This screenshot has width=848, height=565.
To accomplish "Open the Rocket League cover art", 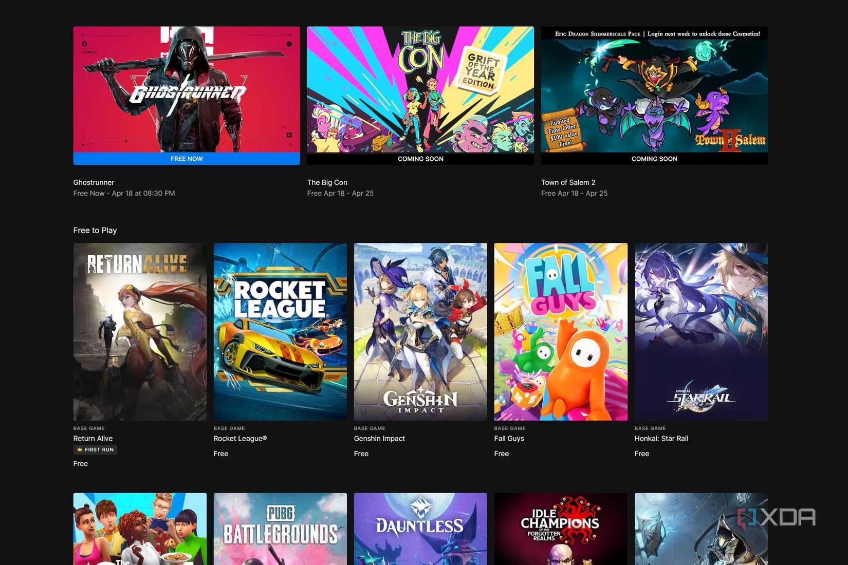I will (x=280, y=332).
